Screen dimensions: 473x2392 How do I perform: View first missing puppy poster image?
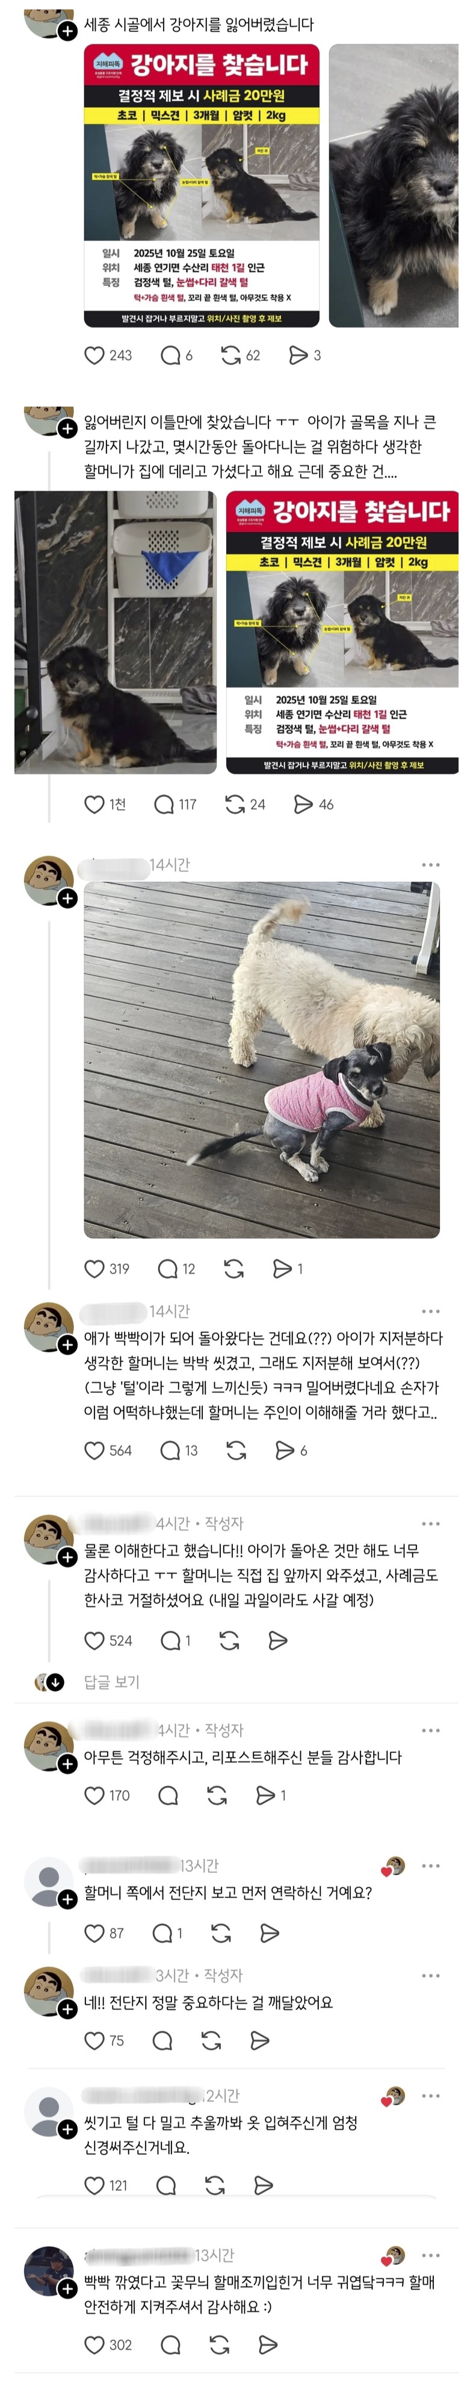click(x=202, y=186)
